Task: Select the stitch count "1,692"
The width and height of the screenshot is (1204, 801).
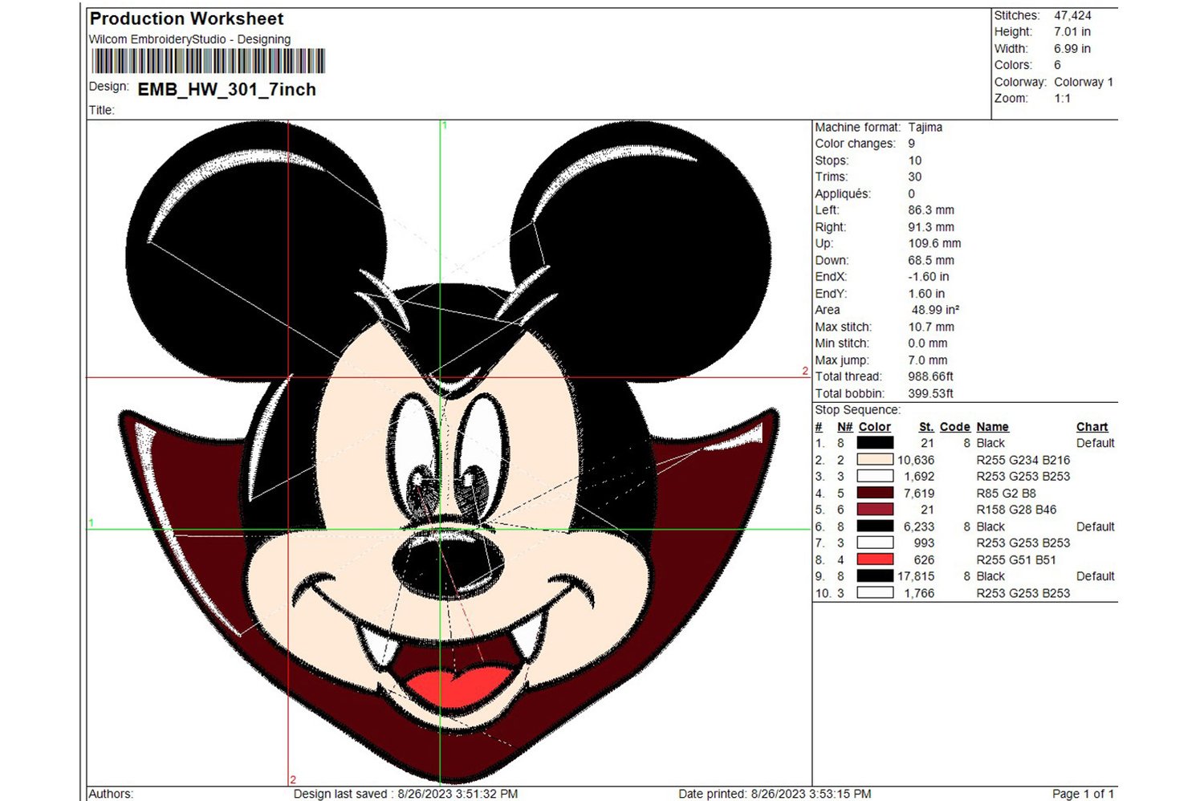Action: point(919,476)
